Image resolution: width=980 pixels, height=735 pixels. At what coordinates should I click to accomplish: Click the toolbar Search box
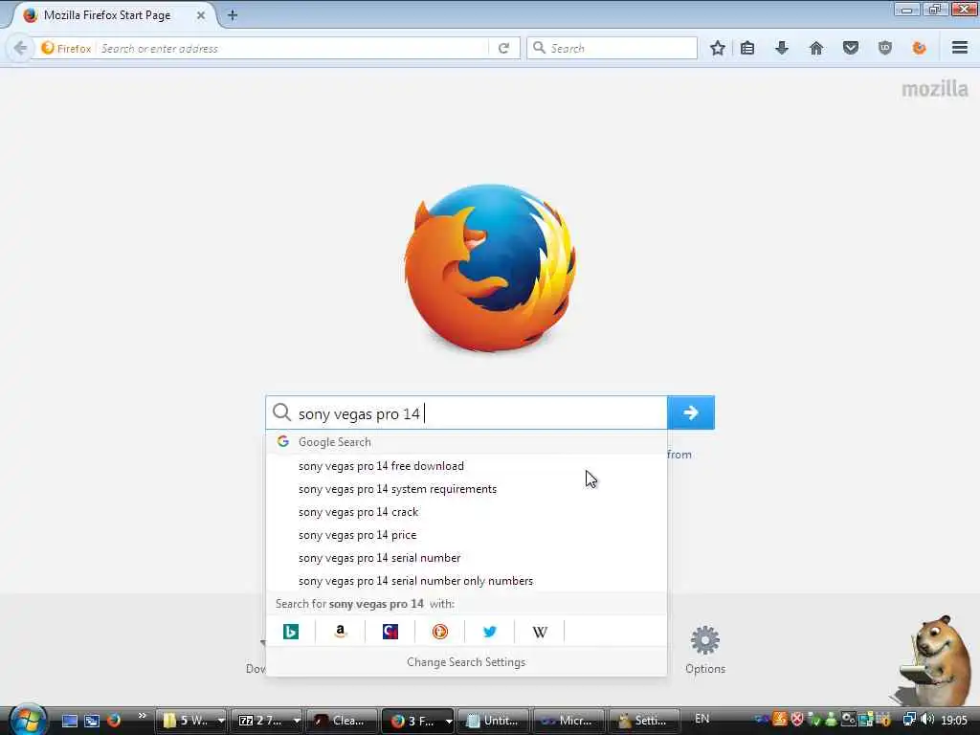[612, 48]
